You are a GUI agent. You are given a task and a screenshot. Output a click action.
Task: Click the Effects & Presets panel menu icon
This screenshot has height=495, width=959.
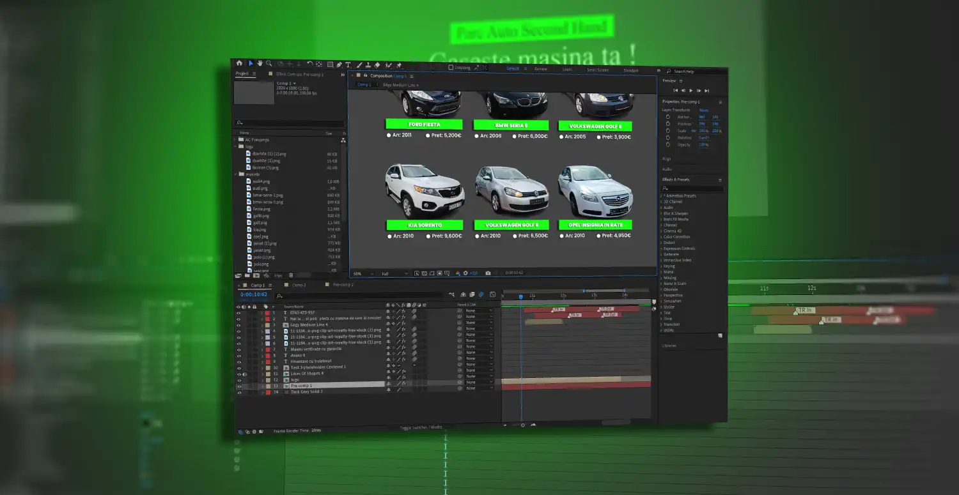(x=720, y=180)
